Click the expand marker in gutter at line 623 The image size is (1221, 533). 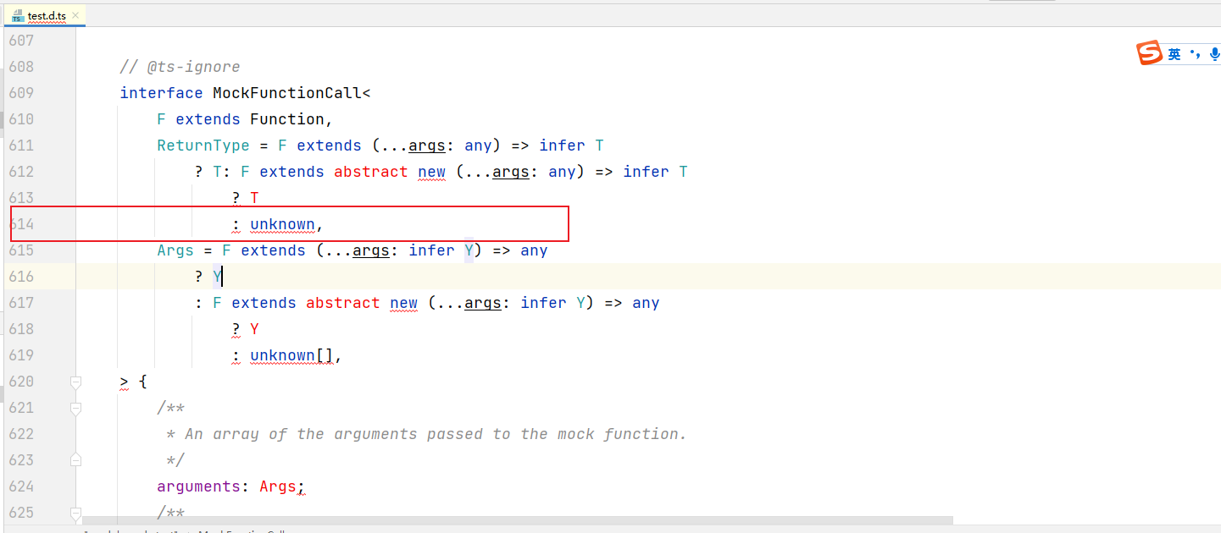click(x=75, y=459)
